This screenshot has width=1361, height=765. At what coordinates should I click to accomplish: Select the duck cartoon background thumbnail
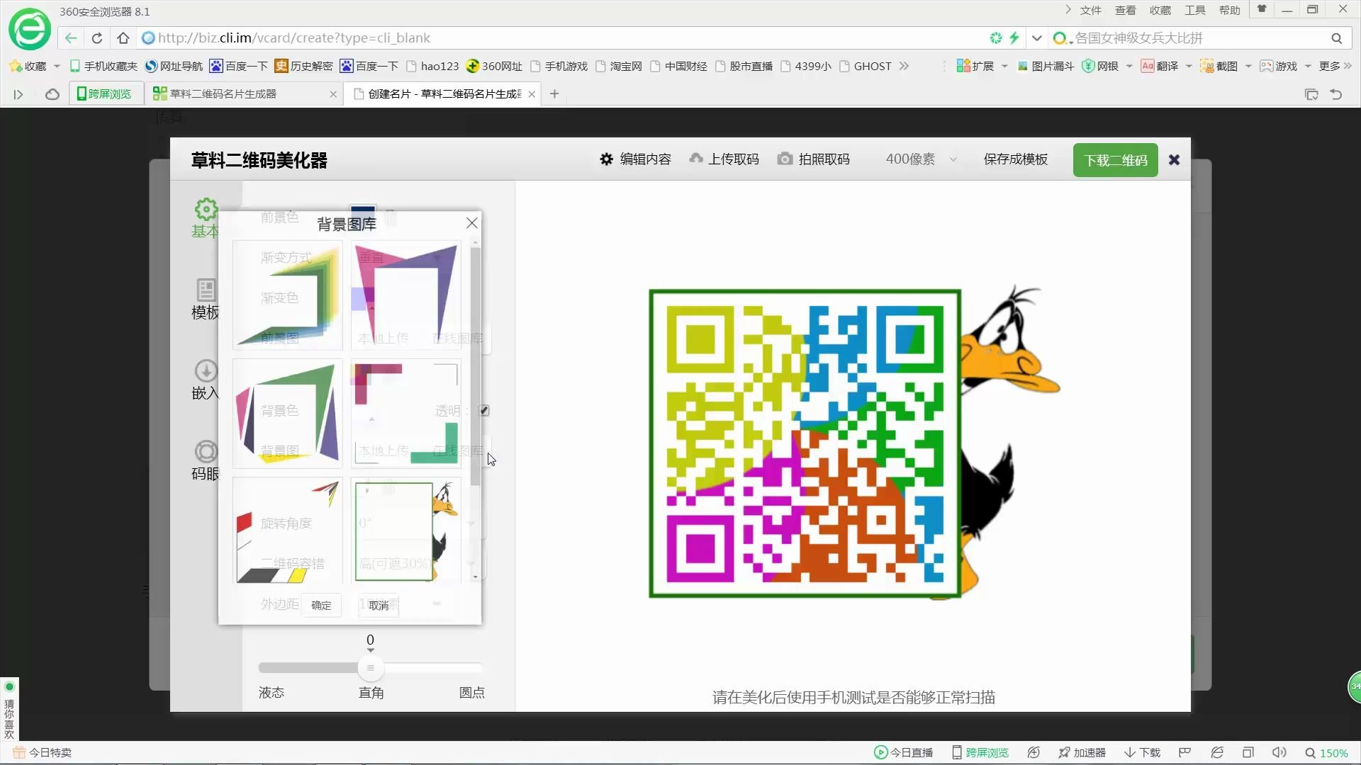pos(406,531)
